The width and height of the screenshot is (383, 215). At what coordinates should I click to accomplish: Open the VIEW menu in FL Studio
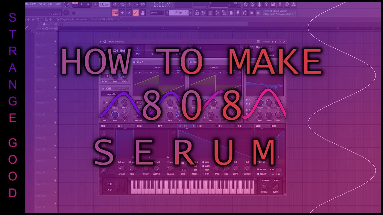33,4
